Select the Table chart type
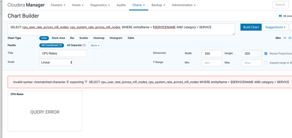This screenshot has height=138, width=292. coord(131,38)
